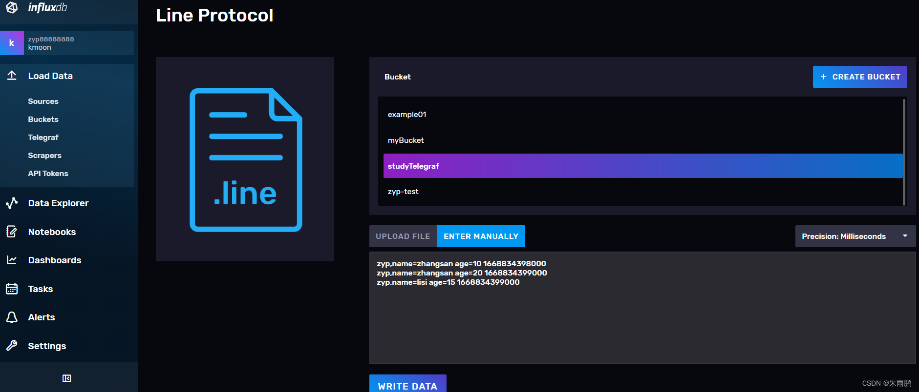Navigate to Data Explorer
This screenshot has height=392, width=919.
coord(58,203)
